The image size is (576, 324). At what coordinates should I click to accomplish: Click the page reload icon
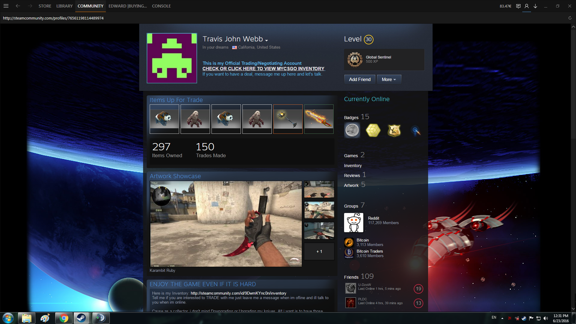(x=570, y=18)
